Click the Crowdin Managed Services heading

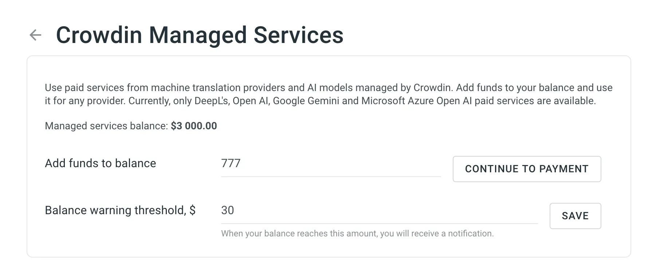(x=200, y=35)
